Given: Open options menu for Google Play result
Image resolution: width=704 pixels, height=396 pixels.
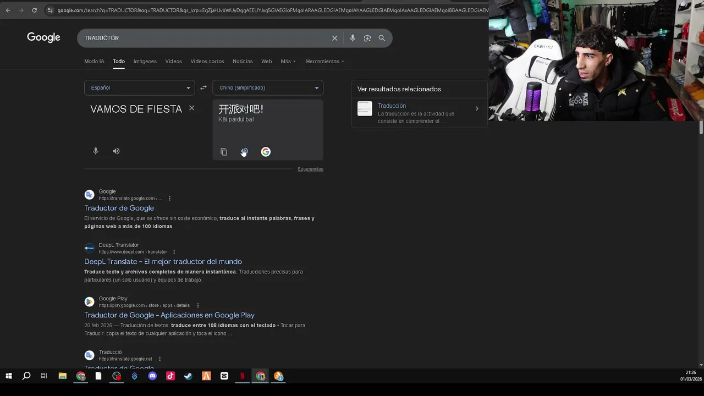Looking at the screenshot, I should (197, 305).
